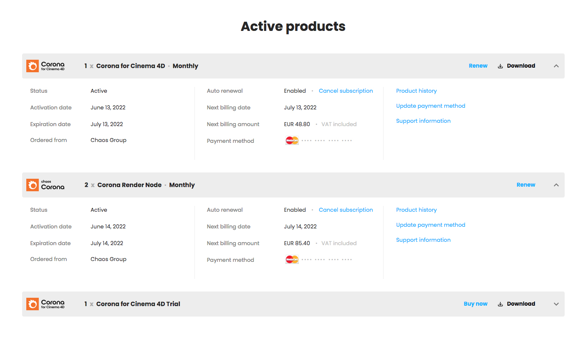Click Buy now for Cinema 4D Trial
The image size is (573, 337).
pos(476,304)
